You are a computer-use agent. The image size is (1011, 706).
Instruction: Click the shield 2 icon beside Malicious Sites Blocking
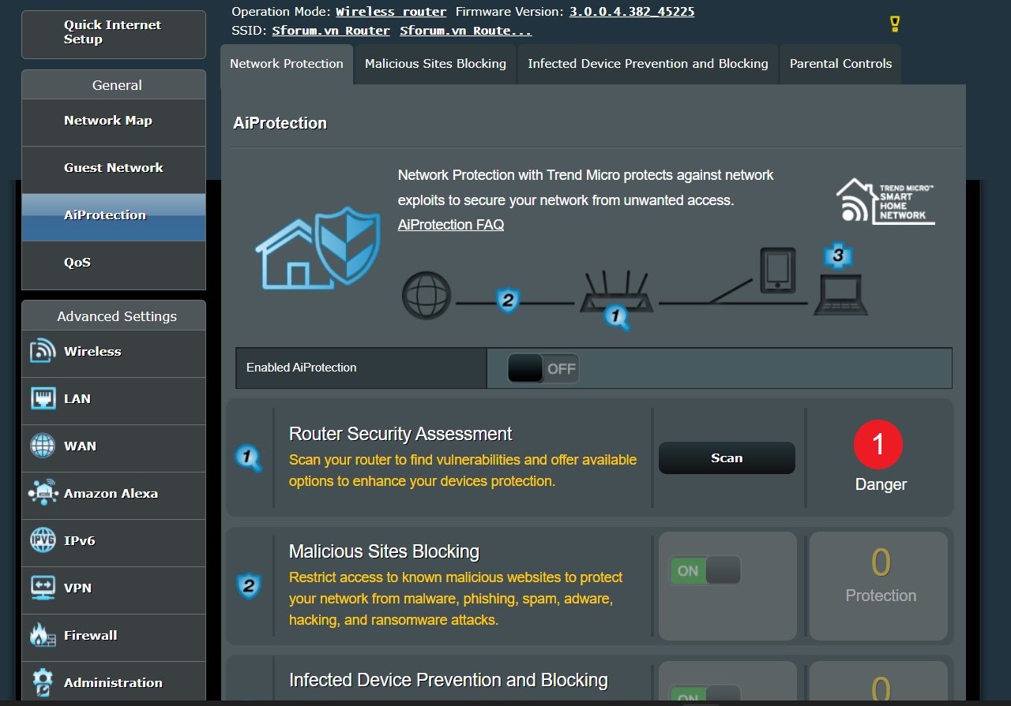[249, 586]
